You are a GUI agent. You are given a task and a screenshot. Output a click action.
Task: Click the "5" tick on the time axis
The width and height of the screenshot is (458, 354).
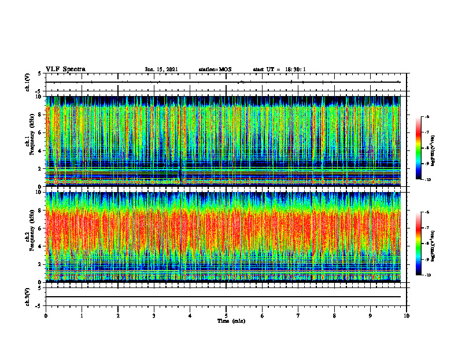[226, 316]
